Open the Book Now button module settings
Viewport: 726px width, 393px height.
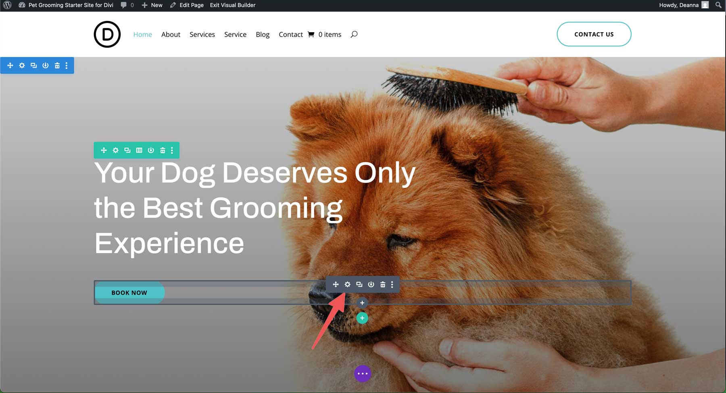coord(348,284)
